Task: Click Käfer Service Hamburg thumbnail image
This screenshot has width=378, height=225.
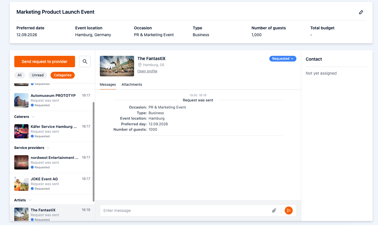Action: (21, 131)
